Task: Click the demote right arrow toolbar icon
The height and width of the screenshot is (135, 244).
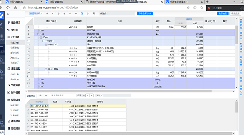Action: coord(64,14)
